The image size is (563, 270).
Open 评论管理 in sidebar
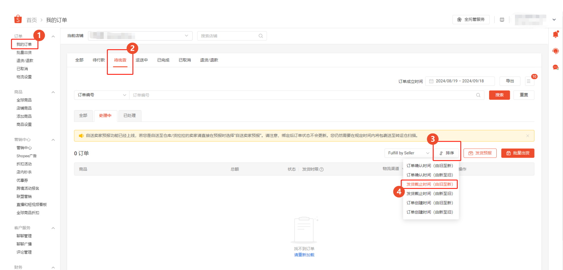click(x=24, y=252)
